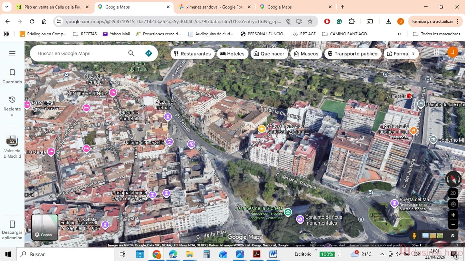Activate Street View with the Pegman icon

(414, 235)
